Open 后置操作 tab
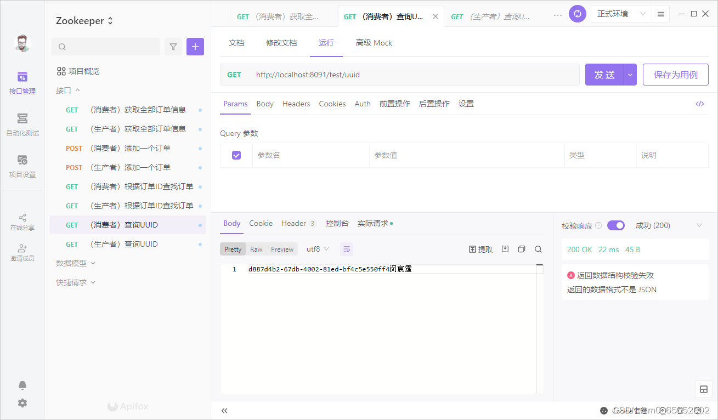 pos(434,104)
